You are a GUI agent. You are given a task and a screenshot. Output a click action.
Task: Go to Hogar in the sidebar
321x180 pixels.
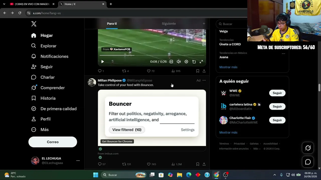[42, 35]
